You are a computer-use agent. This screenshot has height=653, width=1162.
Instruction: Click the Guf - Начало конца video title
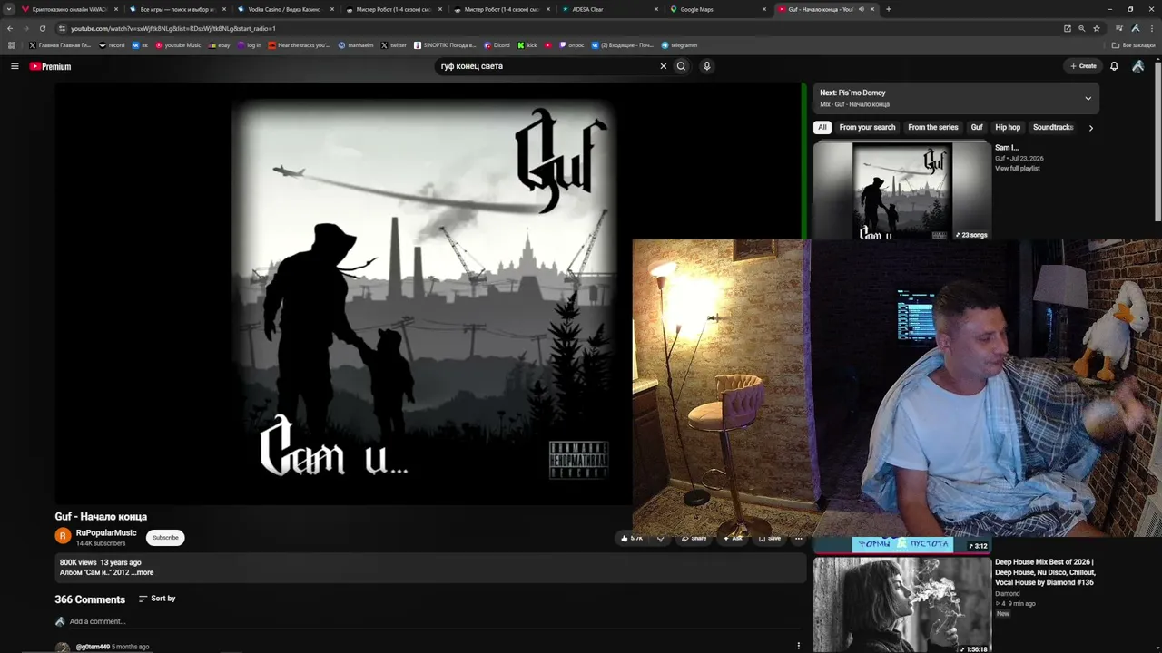tap(101, 517)
